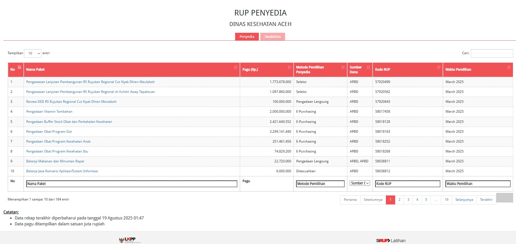Click sort icon in Waktu Pemilihan header
The height and width of the screenshot is (244, 516).
click(x=509, y=67)
